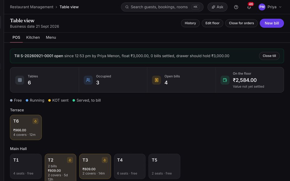Click the "Served, to bill" legend label

89,100
